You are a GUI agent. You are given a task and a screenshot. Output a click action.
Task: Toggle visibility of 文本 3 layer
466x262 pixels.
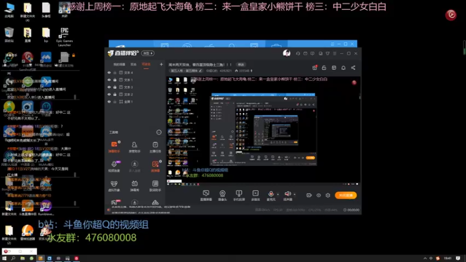tap(109, 87)
